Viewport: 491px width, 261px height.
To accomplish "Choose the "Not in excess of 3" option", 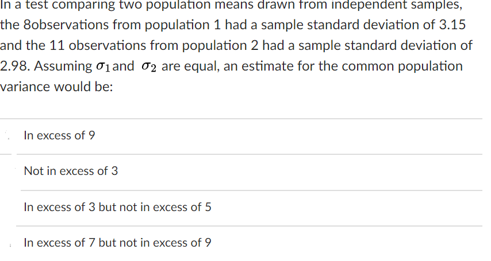I will 71,171.
